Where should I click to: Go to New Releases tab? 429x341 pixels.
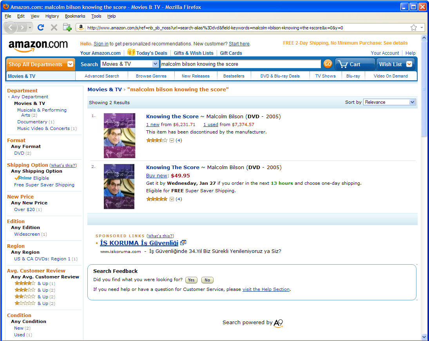point(195,76)
